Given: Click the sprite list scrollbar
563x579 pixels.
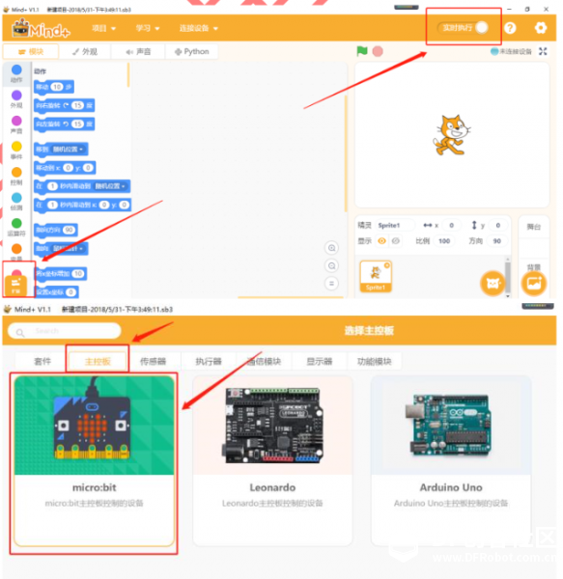Looking at the screenshot, I should (508, 277).
